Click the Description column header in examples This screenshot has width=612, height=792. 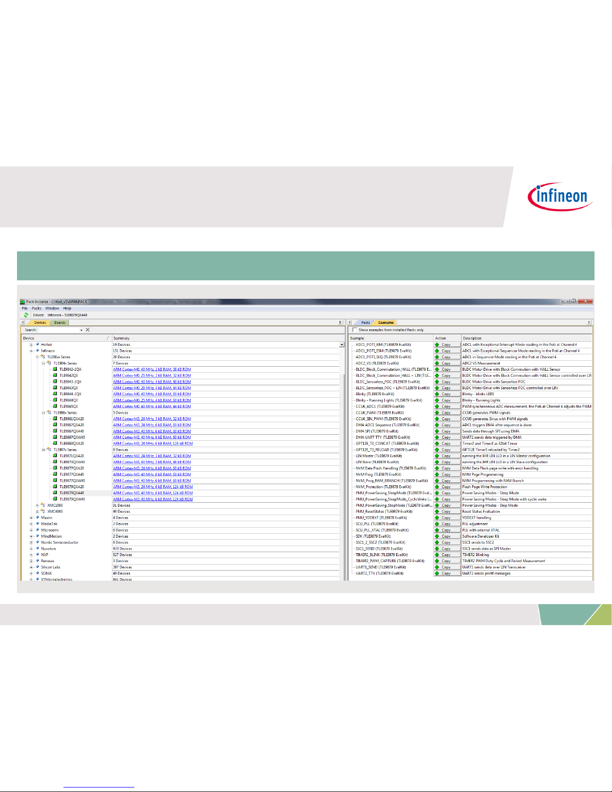coord(527,338)
